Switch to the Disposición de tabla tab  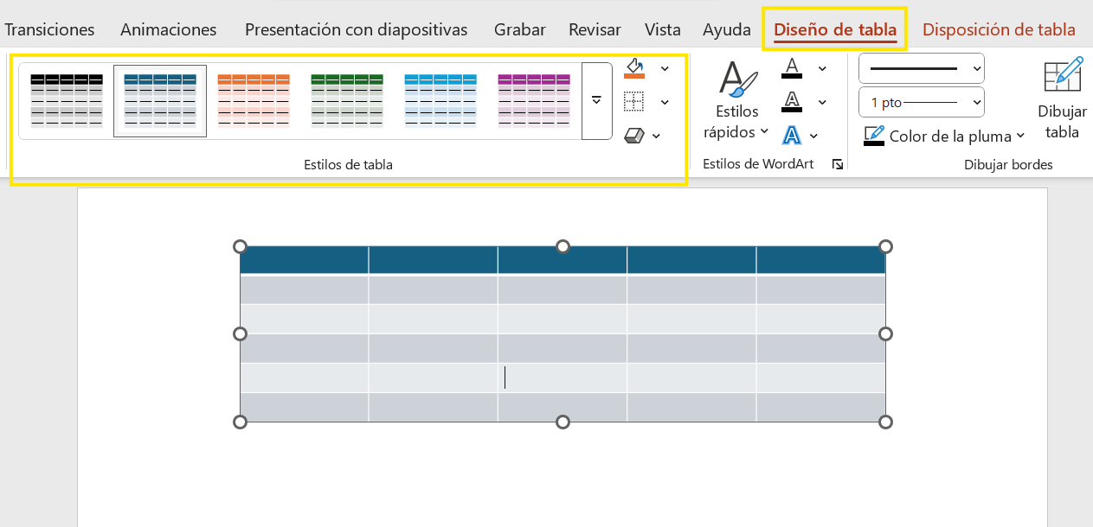(999, 29)
